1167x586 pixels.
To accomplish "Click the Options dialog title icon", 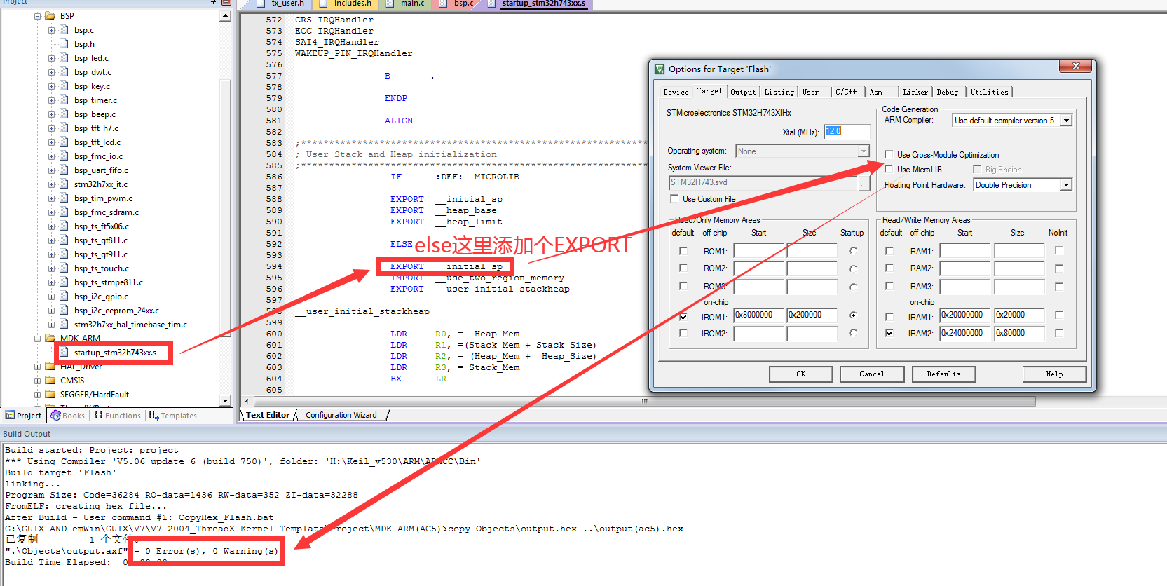I will (x=660, y=69).
